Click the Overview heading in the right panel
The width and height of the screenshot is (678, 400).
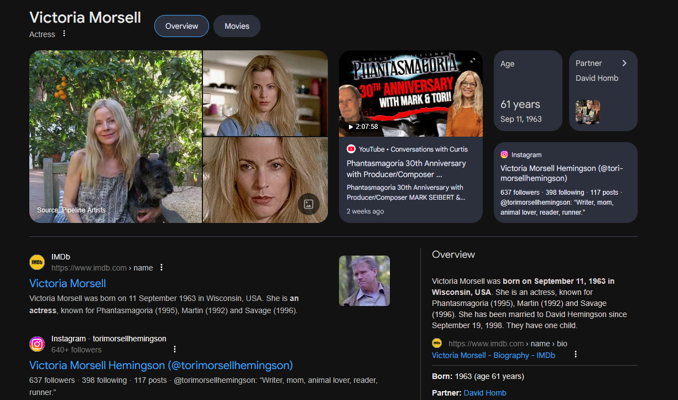(x=453, y=254)
